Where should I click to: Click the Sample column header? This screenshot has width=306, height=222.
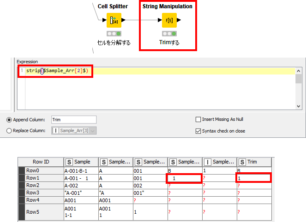click(81, 162)
